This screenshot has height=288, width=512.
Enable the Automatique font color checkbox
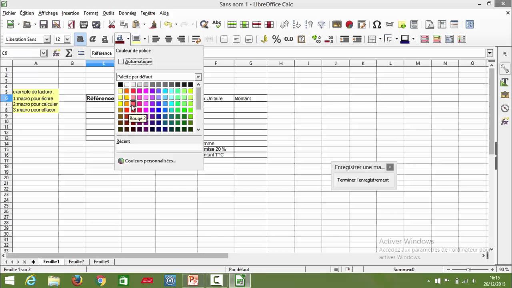click(x=121, y=62)
